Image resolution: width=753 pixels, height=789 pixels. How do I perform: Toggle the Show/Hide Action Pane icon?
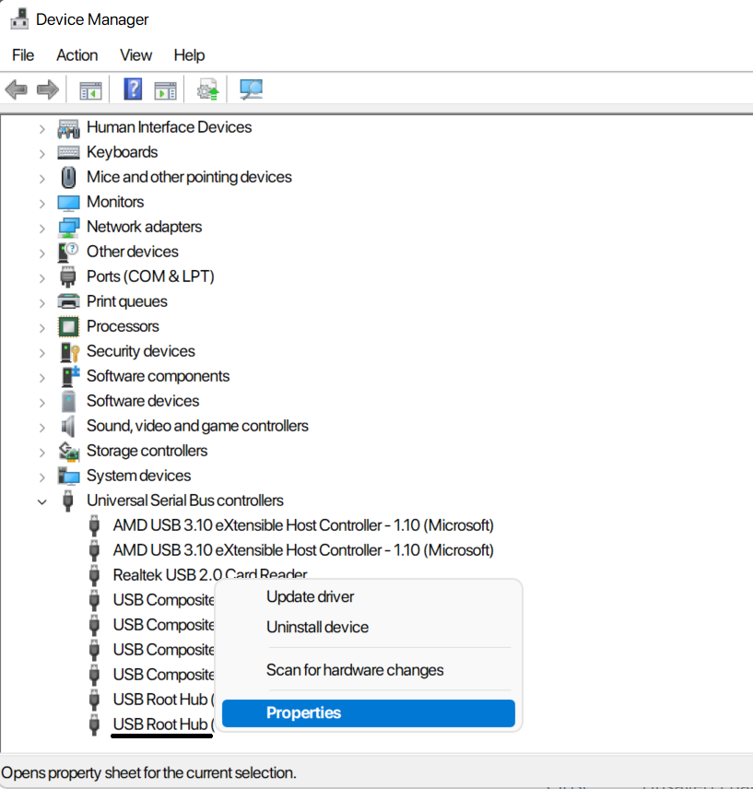tap(166, 91)
